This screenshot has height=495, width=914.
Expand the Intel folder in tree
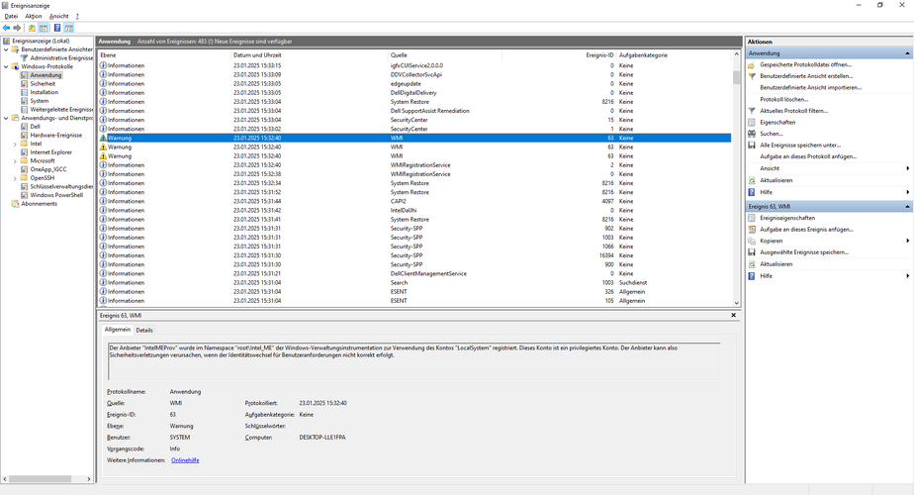[x=15, y=144]
